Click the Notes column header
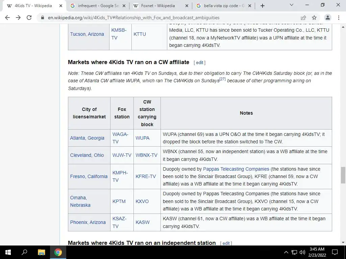Viewport: 346px width, 259px height. (x=246, y=113)
